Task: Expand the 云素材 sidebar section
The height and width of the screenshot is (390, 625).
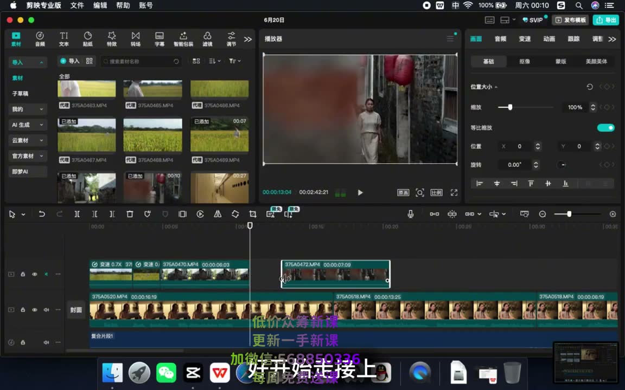Action: pyautogui.click(x=41, y=140)
